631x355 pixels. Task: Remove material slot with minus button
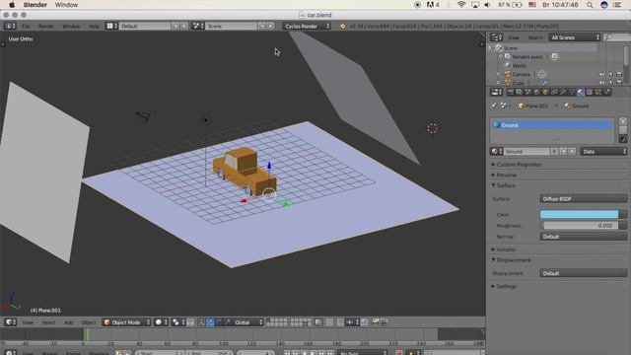(x=623, y=129)
